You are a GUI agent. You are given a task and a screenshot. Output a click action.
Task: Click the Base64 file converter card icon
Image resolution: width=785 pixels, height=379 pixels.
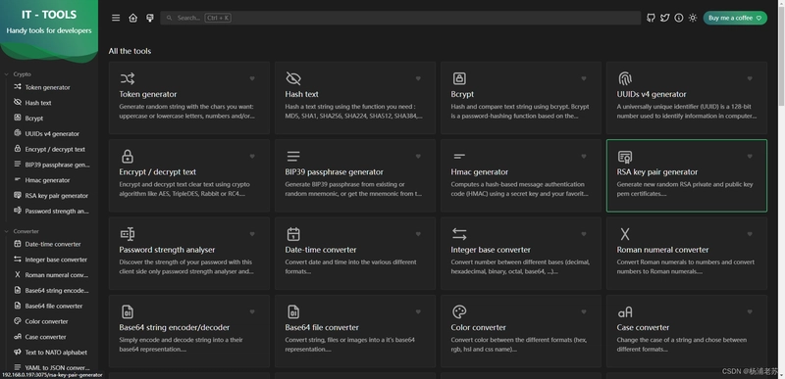pos(293,311)
